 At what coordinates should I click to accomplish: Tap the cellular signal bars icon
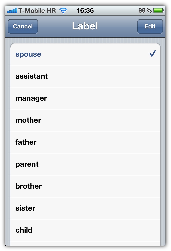pos(12,11)
